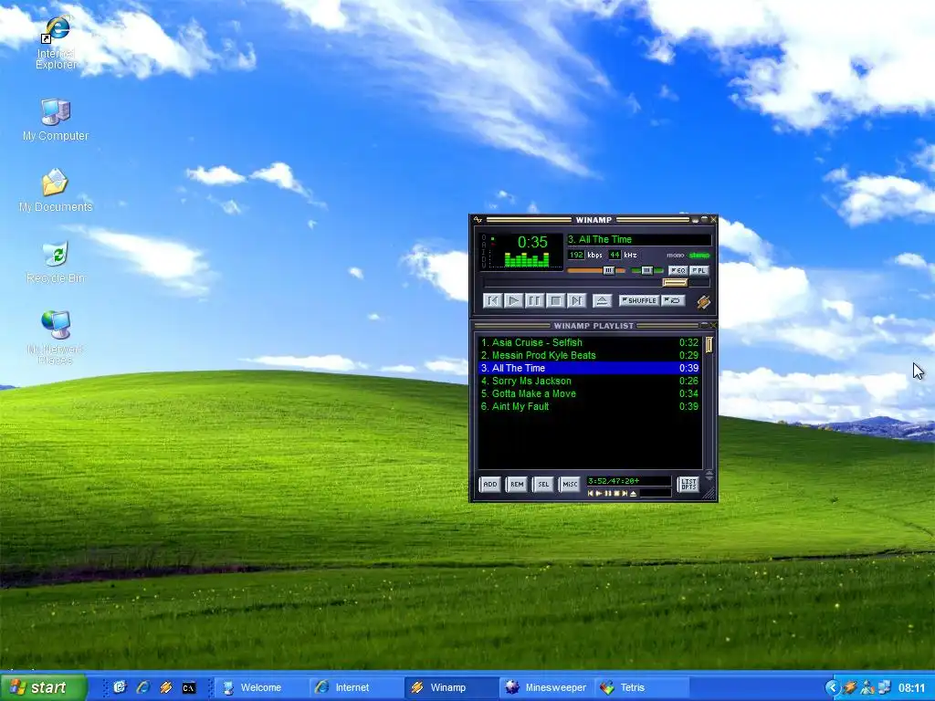
Task: Stop playback with the main Stop button
Action: pyautogui.click(x=556, y=300)
